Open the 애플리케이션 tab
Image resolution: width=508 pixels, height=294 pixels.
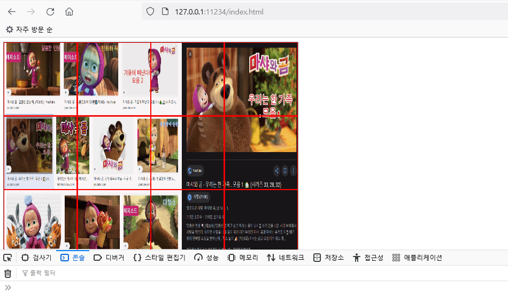[417, 258]
